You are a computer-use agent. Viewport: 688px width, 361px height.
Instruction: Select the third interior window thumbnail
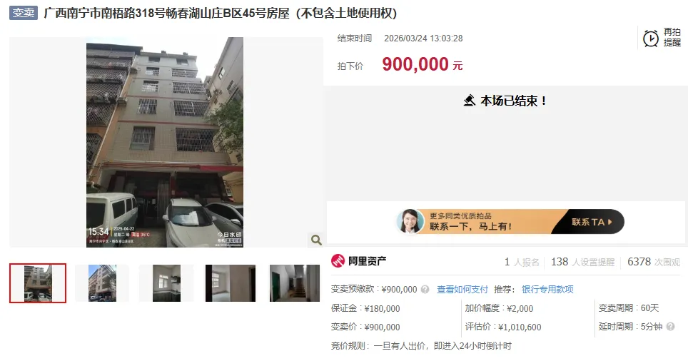tap(166, 283)
